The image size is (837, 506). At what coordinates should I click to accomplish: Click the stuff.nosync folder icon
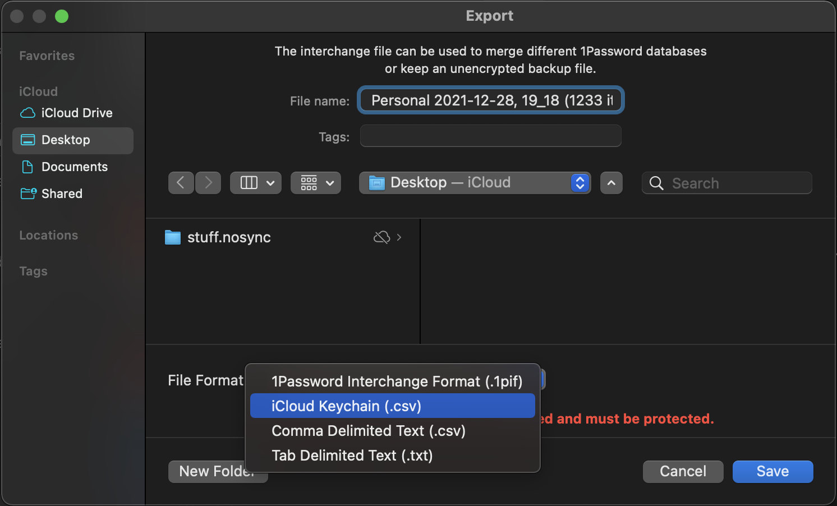click(173, 237)
